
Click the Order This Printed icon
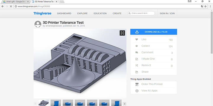137,85
